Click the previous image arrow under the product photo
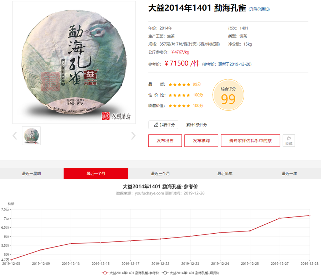321x276 pixels. 15,136
